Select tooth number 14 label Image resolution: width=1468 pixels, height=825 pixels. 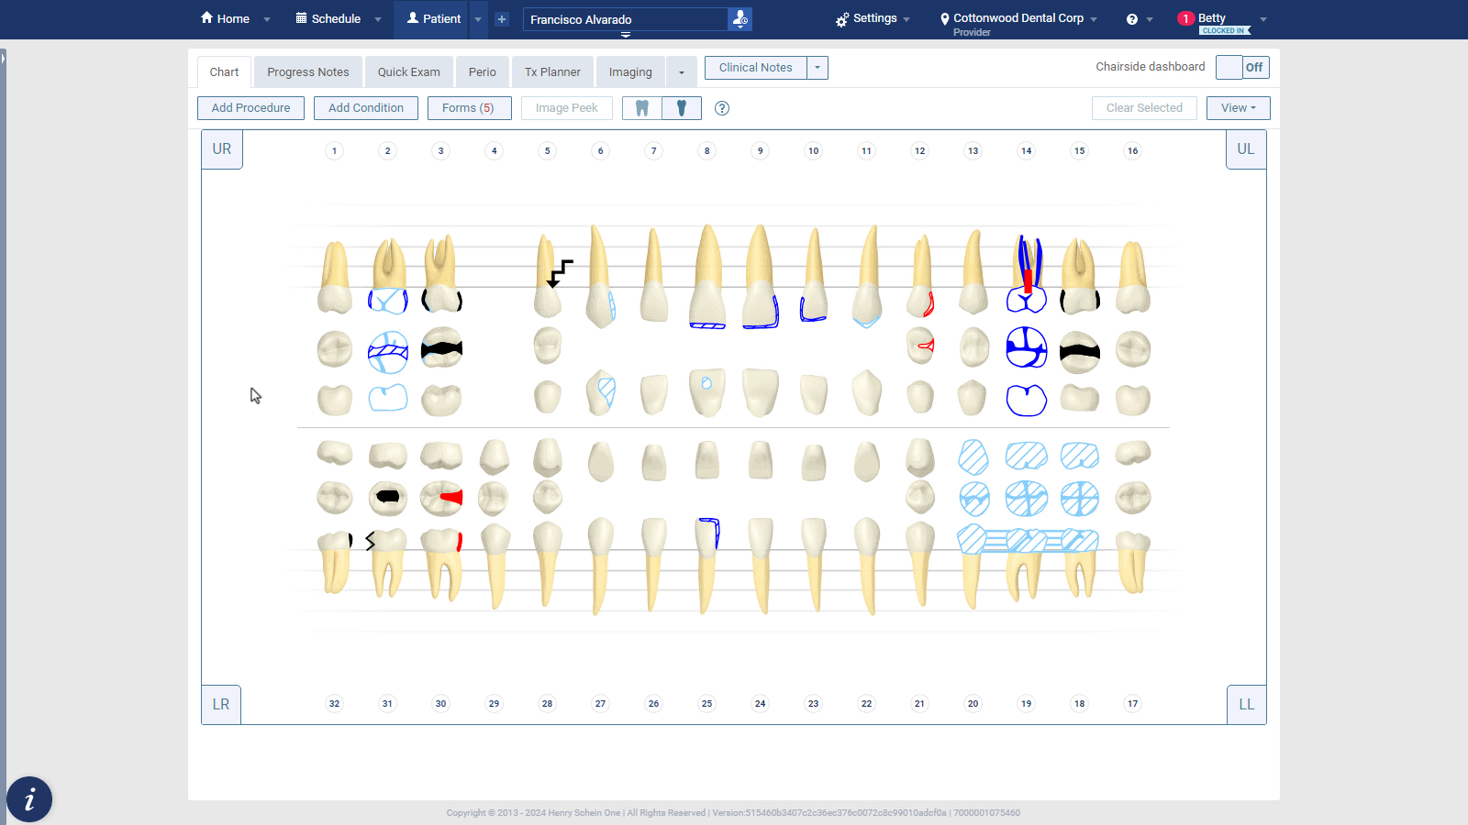click(x=1026, y=151)
